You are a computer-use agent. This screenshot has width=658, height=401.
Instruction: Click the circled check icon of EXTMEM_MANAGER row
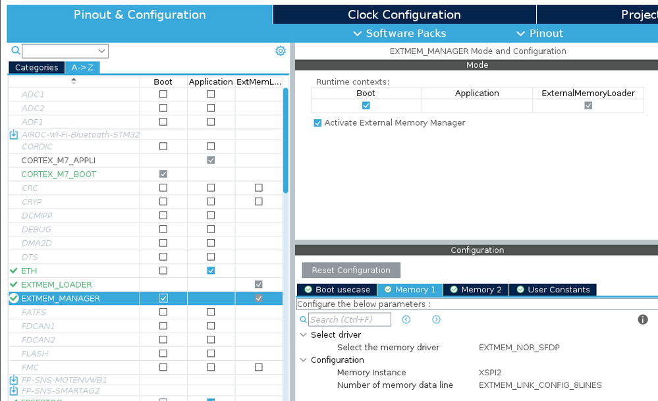(x=14, y=298)
